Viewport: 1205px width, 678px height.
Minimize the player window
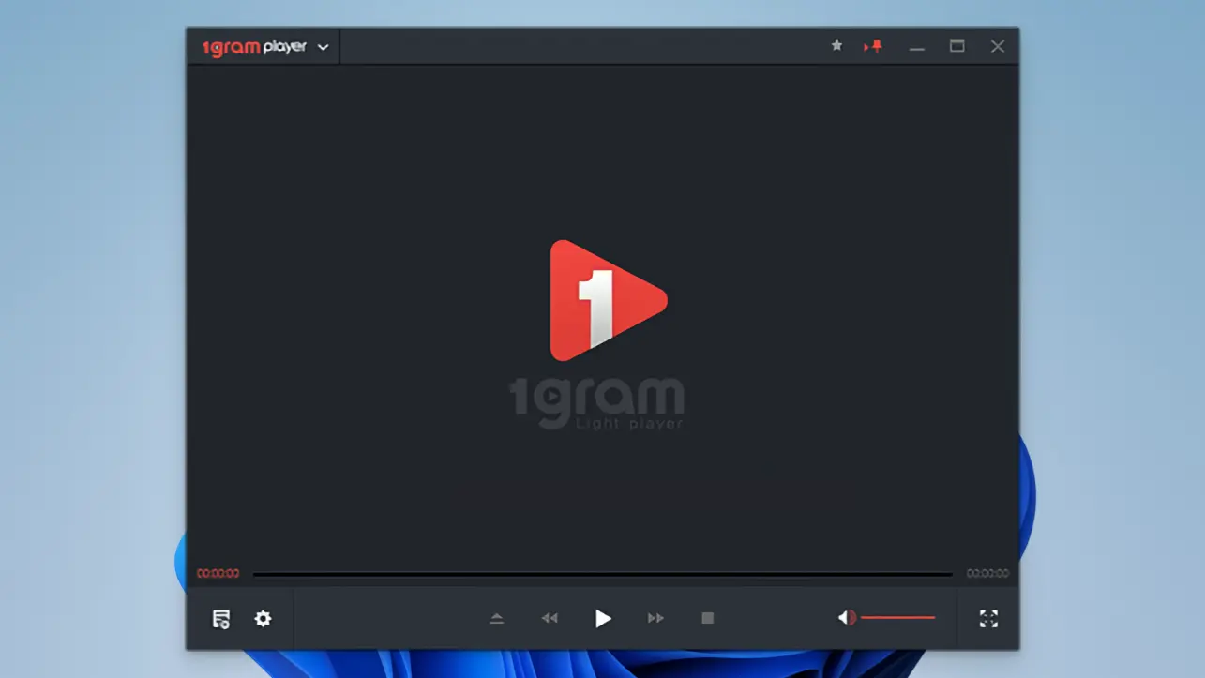917,47
